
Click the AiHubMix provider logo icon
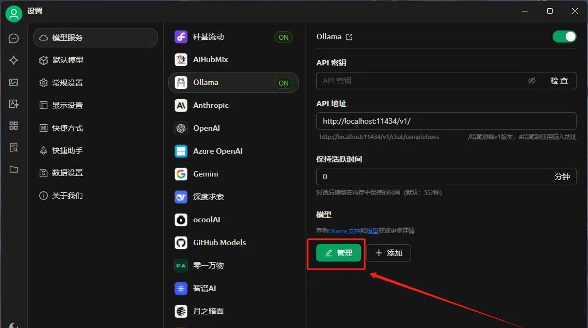pos(181,59)
